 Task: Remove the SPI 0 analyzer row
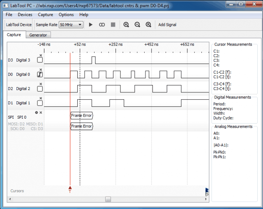(x=41, y=113)
